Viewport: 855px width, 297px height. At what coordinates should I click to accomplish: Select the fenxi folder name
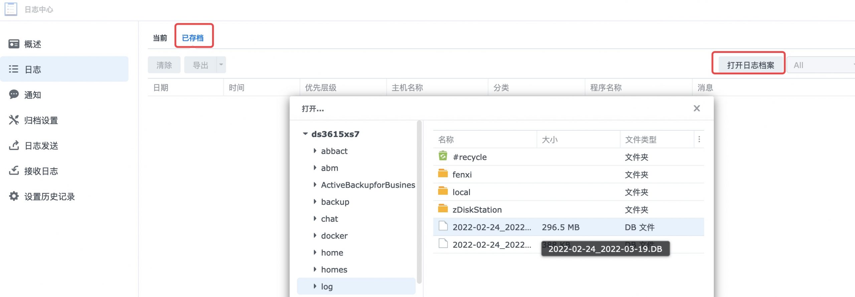point(462,175)
